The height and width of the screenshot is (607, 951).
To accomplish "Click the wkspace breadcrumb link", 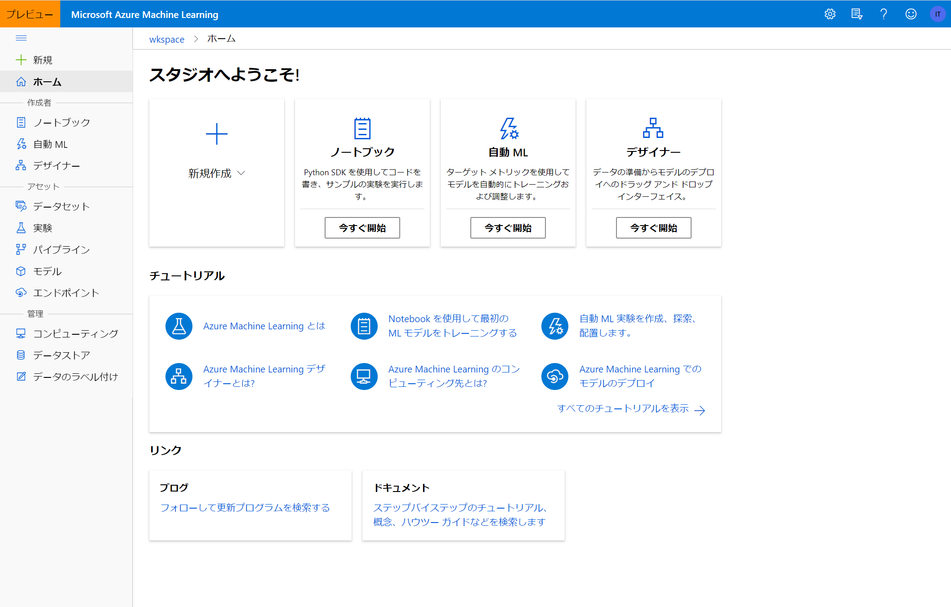I will (166, 39).
